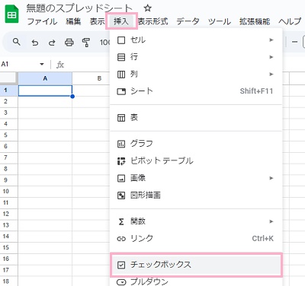The width and height of the screenshot is (305, 286).
Task: Select column B header
Action: coord(91,78)
